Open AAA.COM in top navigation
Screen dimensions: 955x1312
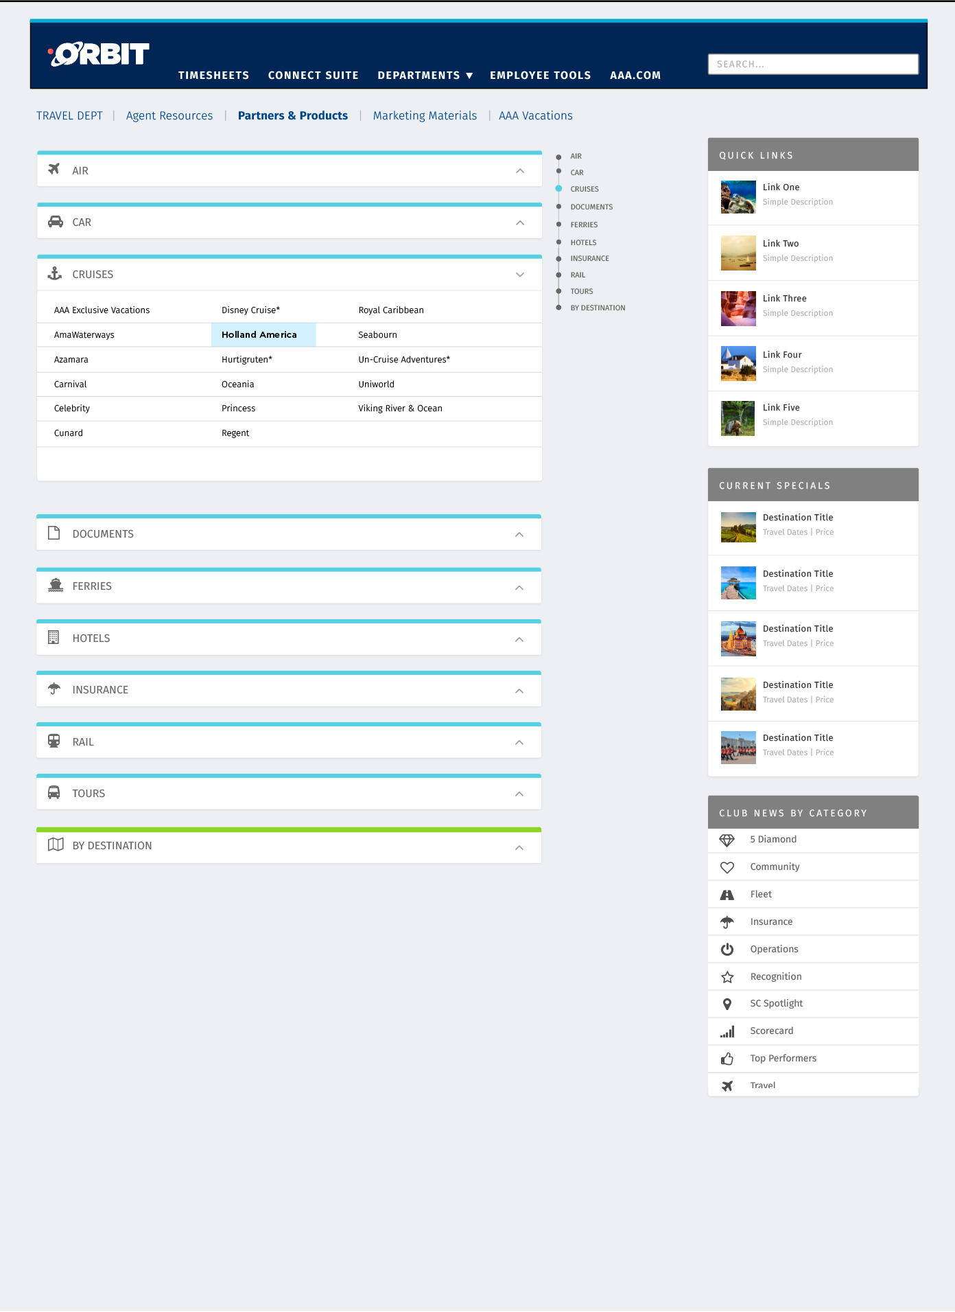pyautogui.click(x=635, y=76)
